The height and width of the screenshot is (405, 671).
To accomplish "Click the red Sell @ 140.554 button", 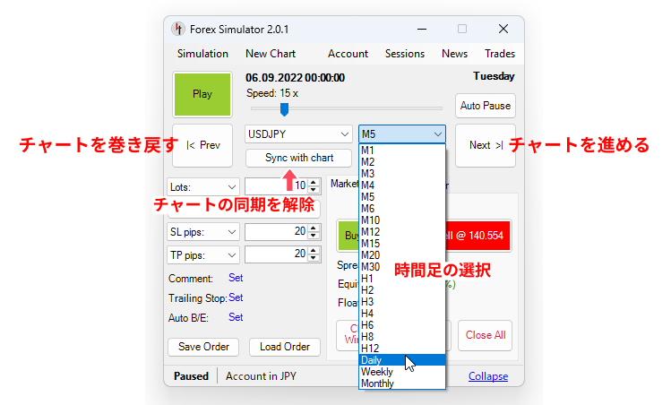I will [x=478, y=236].
